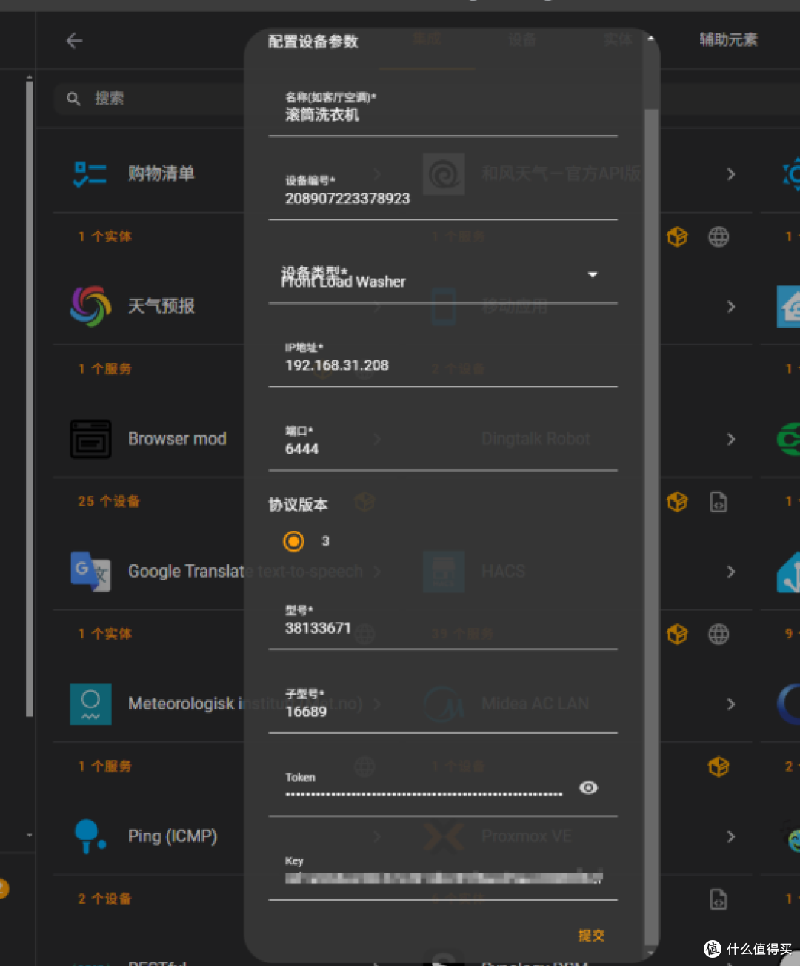Go back with the arrow icon
This screenshot has width=800, height=966.
click(74, 41)
